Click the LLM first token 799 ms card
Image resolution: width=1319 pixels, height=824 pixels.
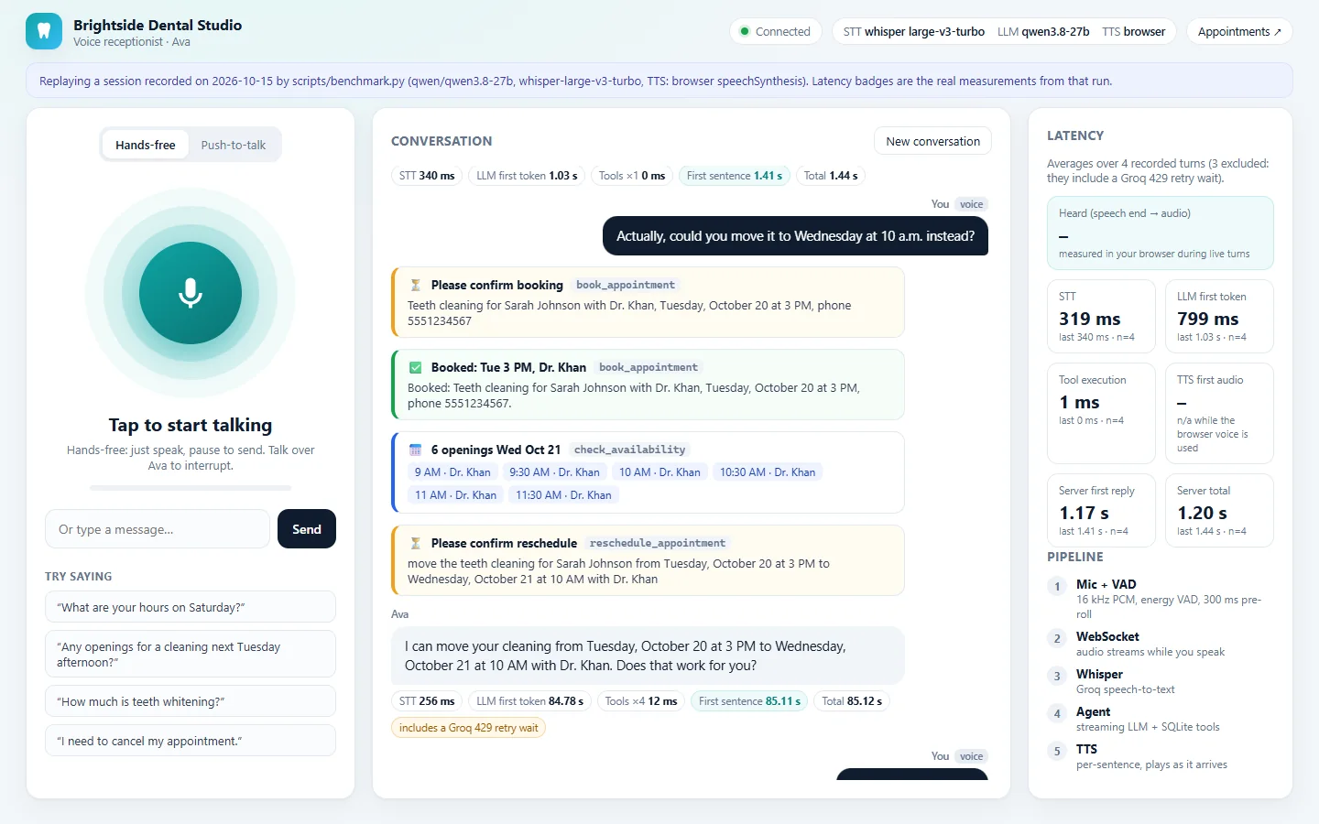1219,317
